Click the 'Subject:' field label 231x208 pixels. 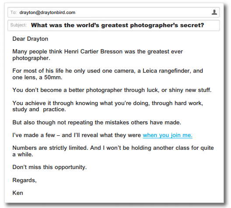[x=18, y=25]
